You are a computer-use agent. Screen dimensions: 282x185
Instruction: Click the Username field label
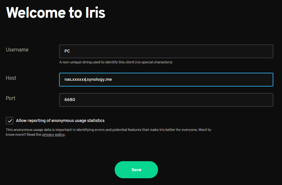(x=17, y=50)
